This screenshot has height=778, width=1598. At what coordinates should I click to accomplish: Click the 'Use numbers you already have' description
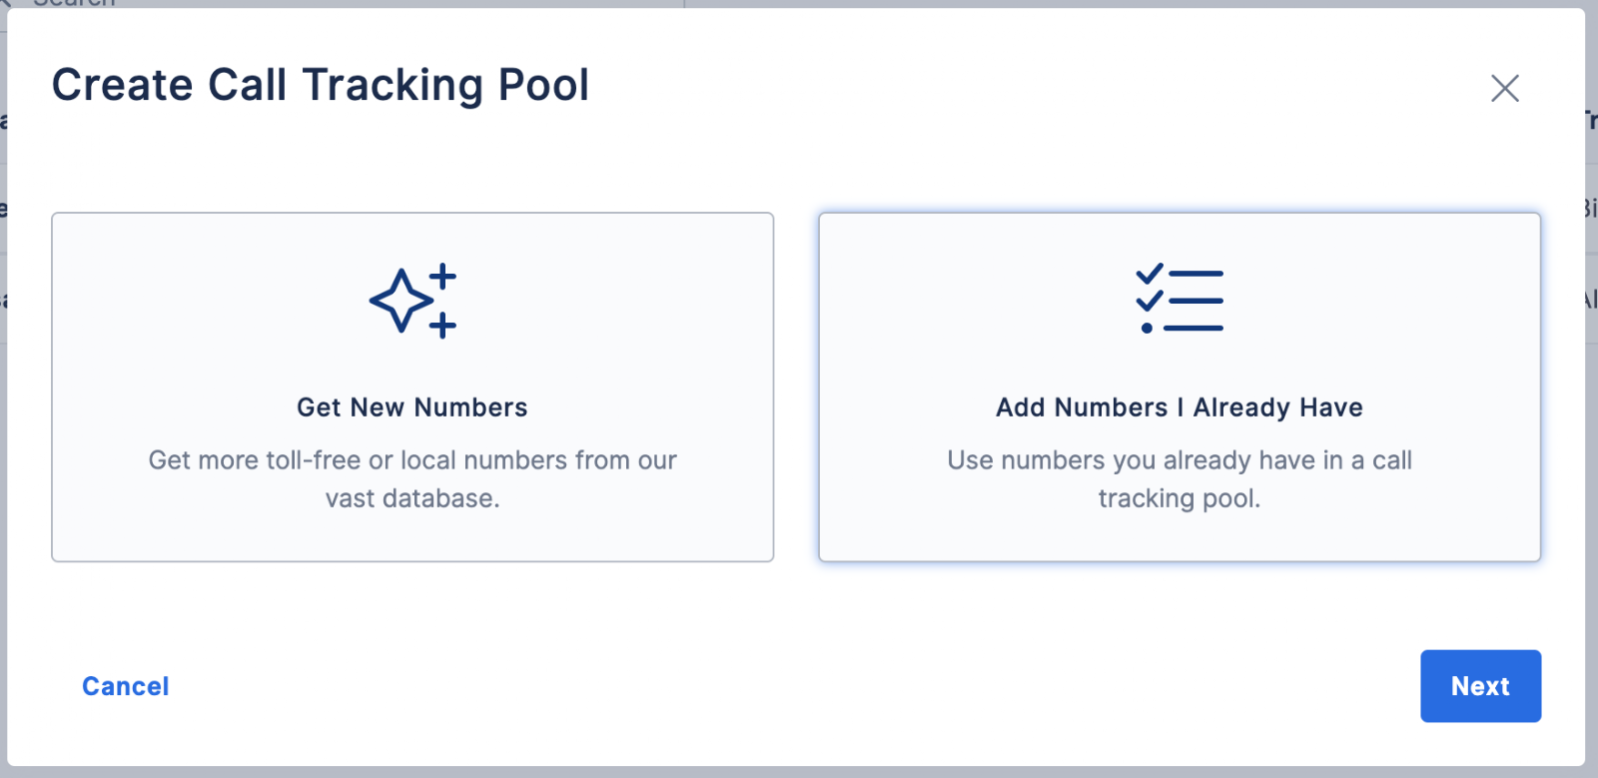[1180, 479]
